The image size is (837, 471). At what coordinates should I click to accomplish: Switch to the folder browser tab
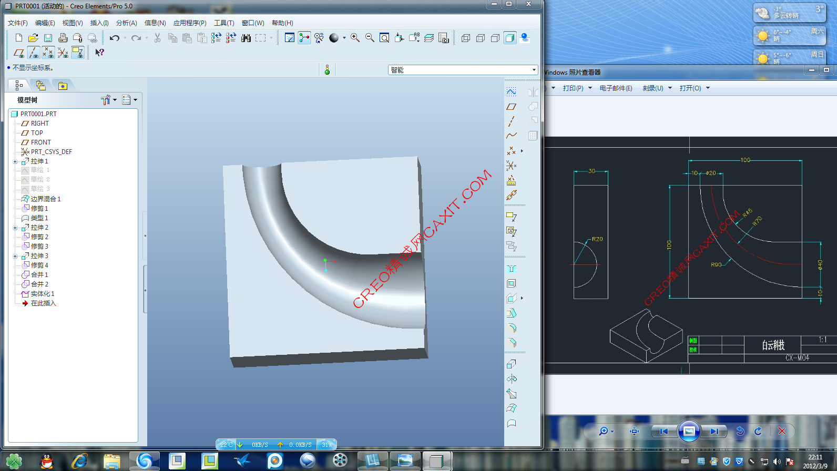click(40, 85)
